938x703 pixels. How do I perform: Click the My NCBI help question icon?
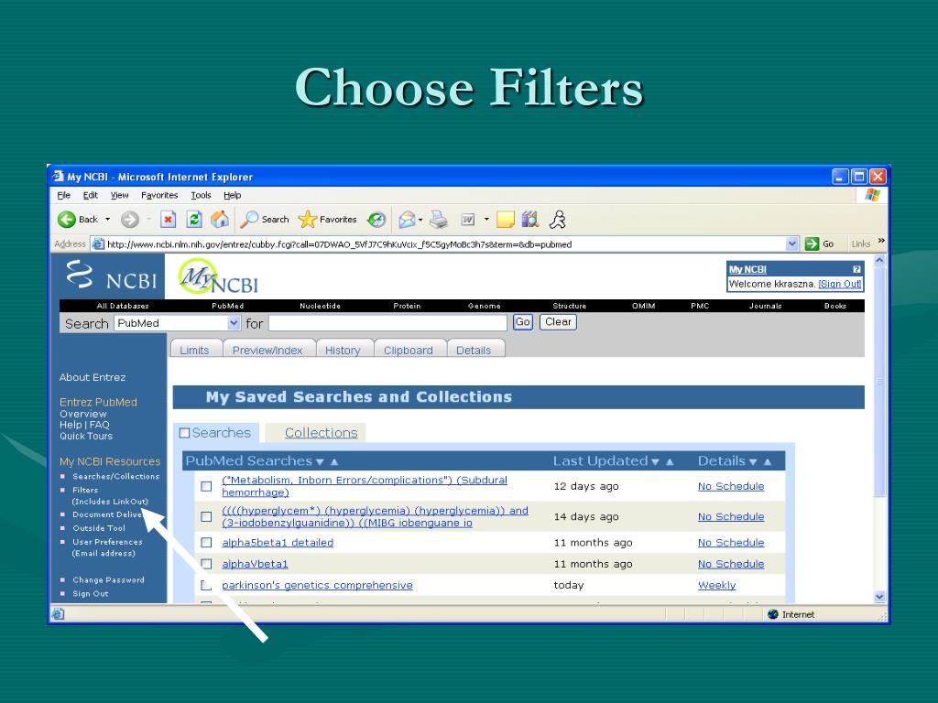856,270
